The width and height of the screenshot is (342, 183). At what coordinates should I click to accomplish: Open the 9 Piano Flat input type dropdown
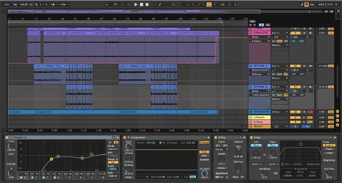point(279,33)
